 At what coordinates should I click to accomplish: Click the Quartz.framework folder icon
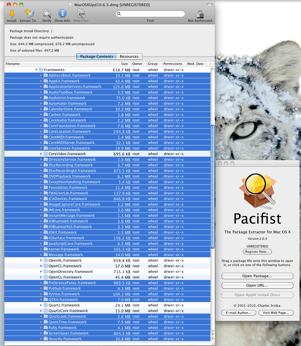pyautogui.click(x=46, y=305)
